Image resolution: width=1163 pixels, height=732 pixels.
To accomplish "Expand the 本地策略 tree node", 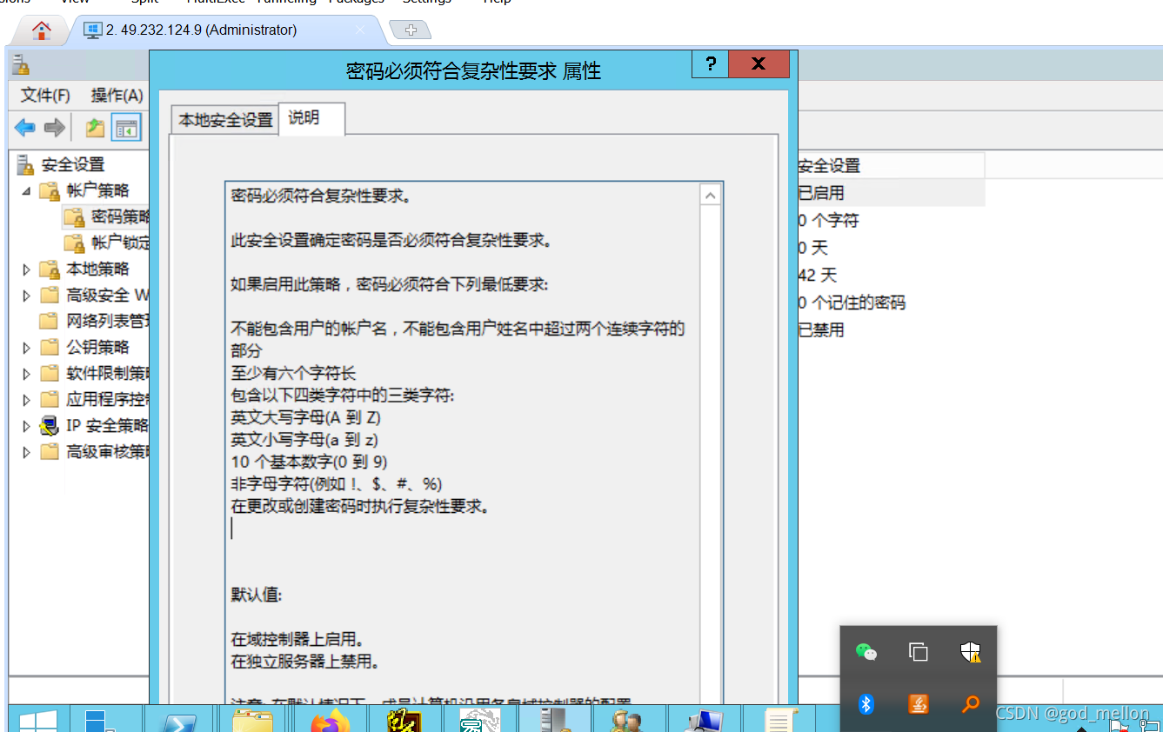I will pos(27,270).
